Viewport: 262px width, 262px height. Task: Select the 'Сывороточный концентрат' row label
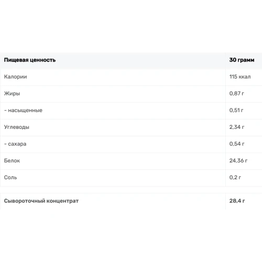click(41, 201)
